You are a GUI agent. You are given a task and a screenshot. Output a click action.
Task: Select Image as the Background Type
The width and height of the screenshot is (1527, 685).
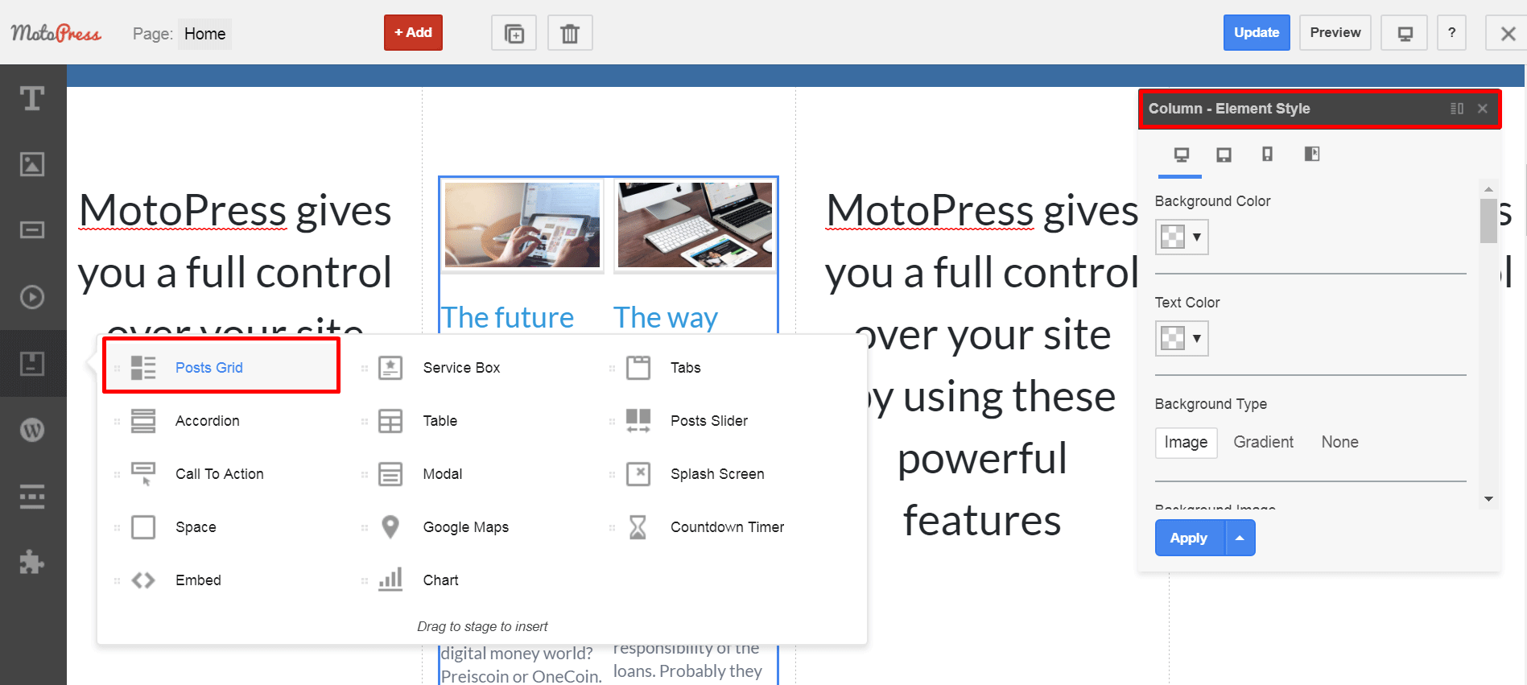tap(1186, 442)
